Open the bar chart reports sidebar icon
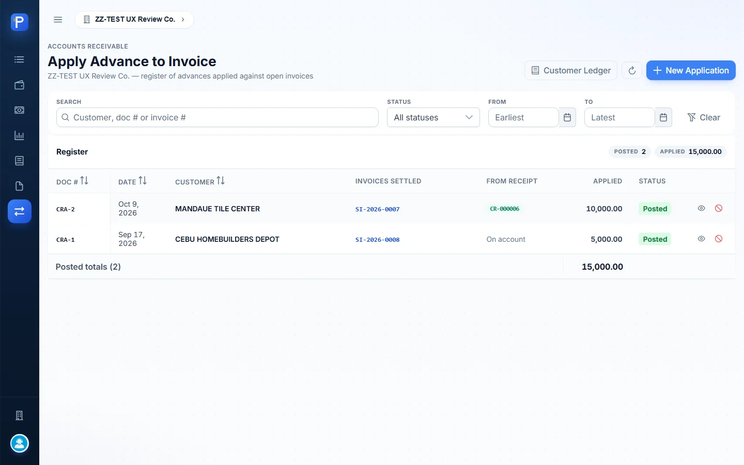Screen dimensions: 744x465 tap(20, 135)
